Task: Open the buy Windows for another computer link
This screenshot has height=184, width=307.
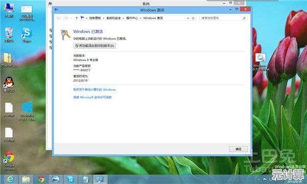Action: 94,89
